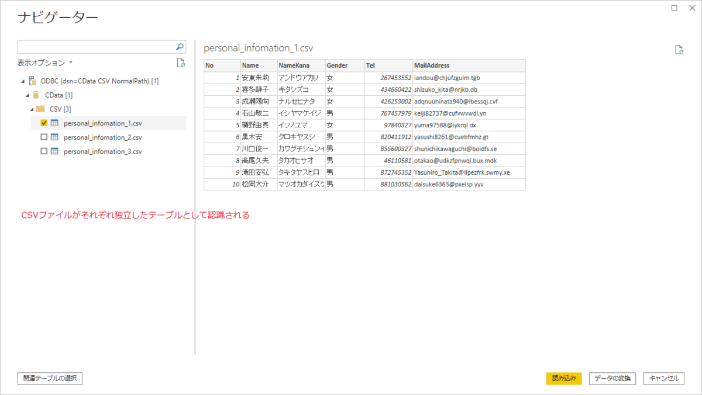Screen dimensions: 702x395
Task: Click the ODBC server icon in the tree
Action: click(32, 81)
